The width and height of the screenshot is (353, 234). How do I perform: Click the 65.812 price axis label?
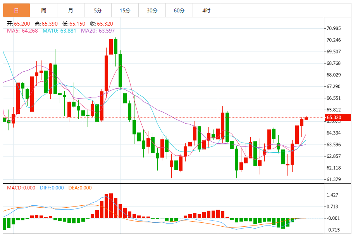tap(334, 110)
